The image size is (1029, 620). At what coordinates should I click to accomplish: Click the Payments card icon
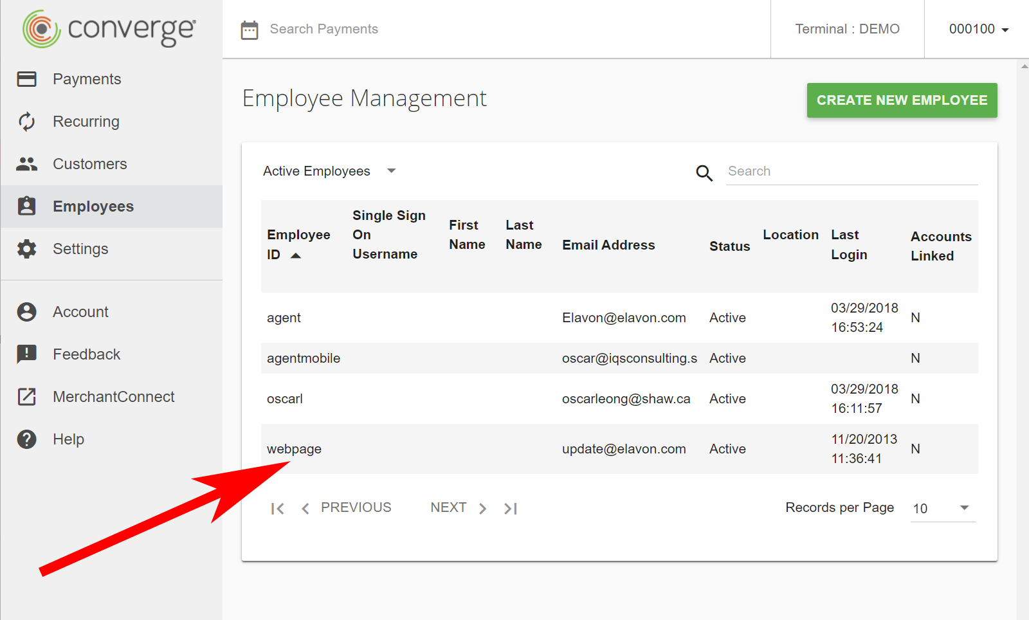pyautogui.click(x=26, y=79)
